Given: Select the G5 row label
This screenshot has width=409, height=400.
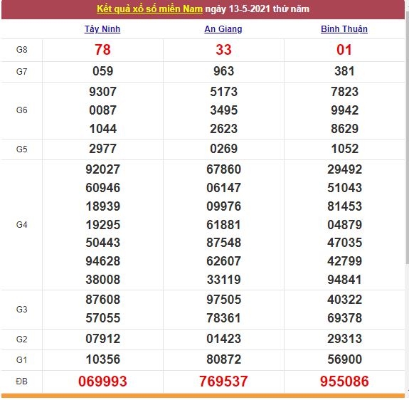Looking at the screenshot, I should pyautogui.click(x=21, y=149).
